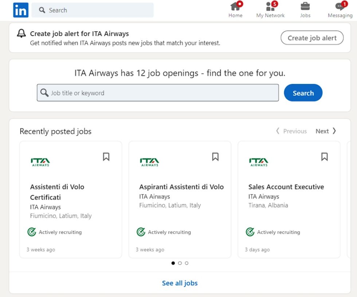This screenshot has width=357, height=297.
Task: Click the LinkedIn logo
Action: click(x=20, y=10)
